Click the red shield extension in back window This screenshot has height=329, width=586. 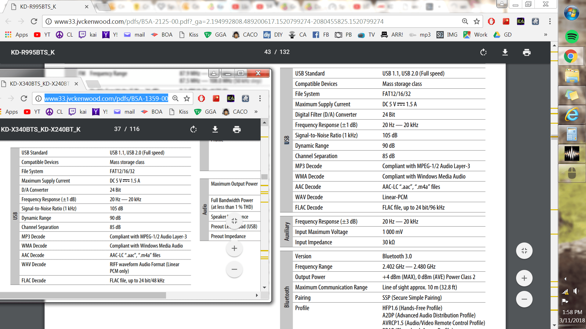[491, 21]
